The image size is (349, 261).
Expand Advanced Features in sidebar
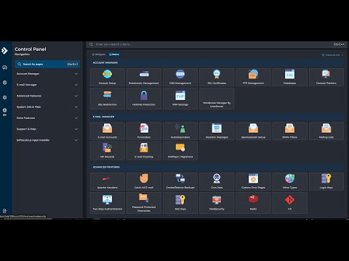[47, 96]
